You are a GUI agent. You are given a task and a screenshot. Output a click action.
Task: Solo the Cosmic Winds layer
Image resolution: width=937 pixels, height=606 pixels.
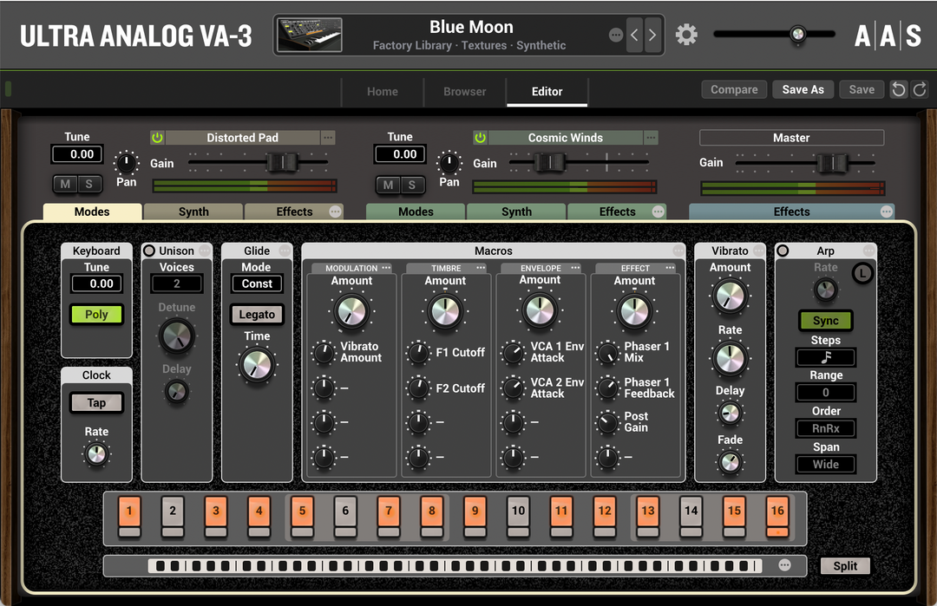coord(412,185)
